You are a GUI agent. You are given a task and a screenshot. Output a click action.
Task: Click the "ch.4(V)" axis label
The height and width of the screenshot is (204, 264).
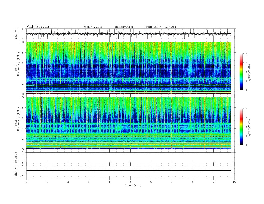[16, 171]
